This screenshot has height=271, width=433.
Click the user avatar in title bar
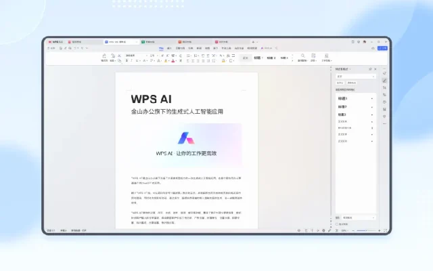[365, 42]
